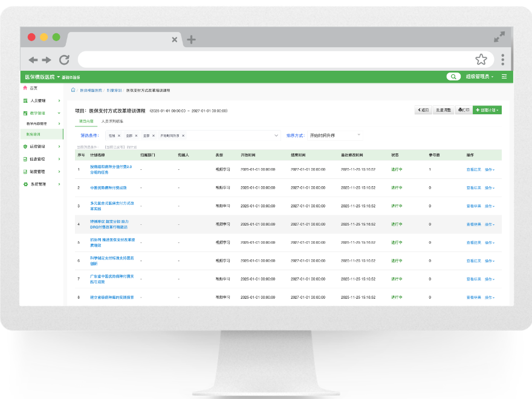This screenshot has width=532, height=399.
Task: Click the browser reload icon
Action: (64, 60)
